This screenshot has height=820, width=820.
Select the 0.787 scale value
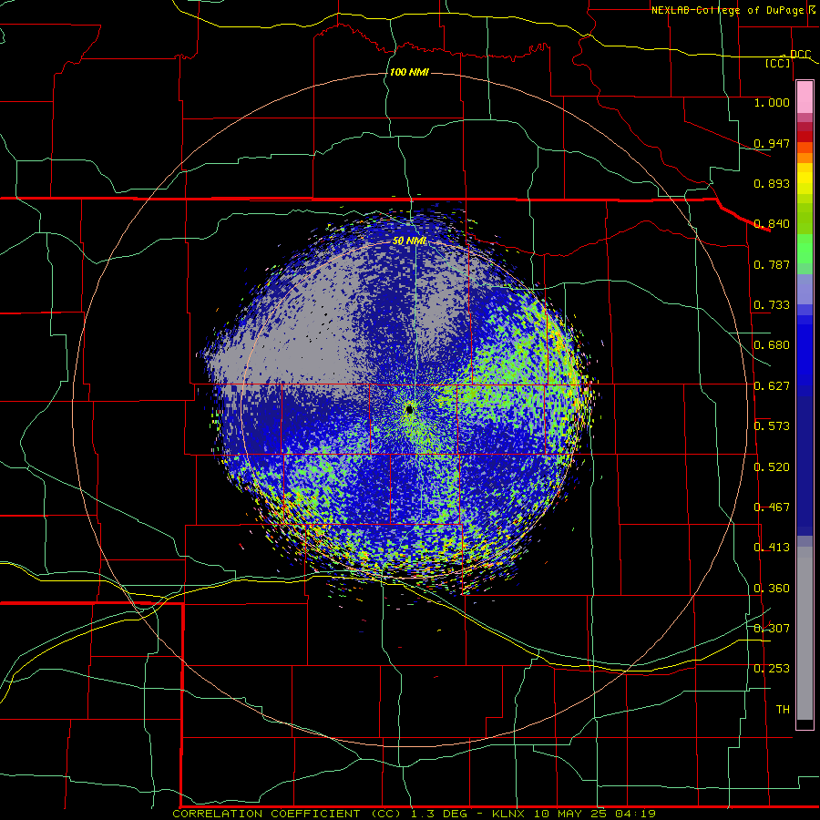pos(772,264)
